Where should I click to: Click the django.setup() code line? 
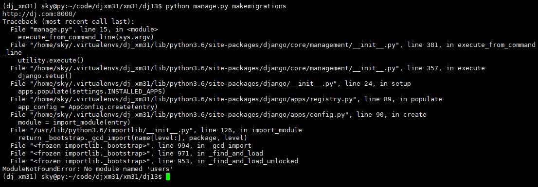pyautogui.click(x=45, y=76)
